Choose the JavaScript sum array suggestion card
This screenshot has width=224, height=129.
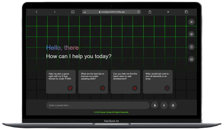pyautogui.click(x=158, y=82)
